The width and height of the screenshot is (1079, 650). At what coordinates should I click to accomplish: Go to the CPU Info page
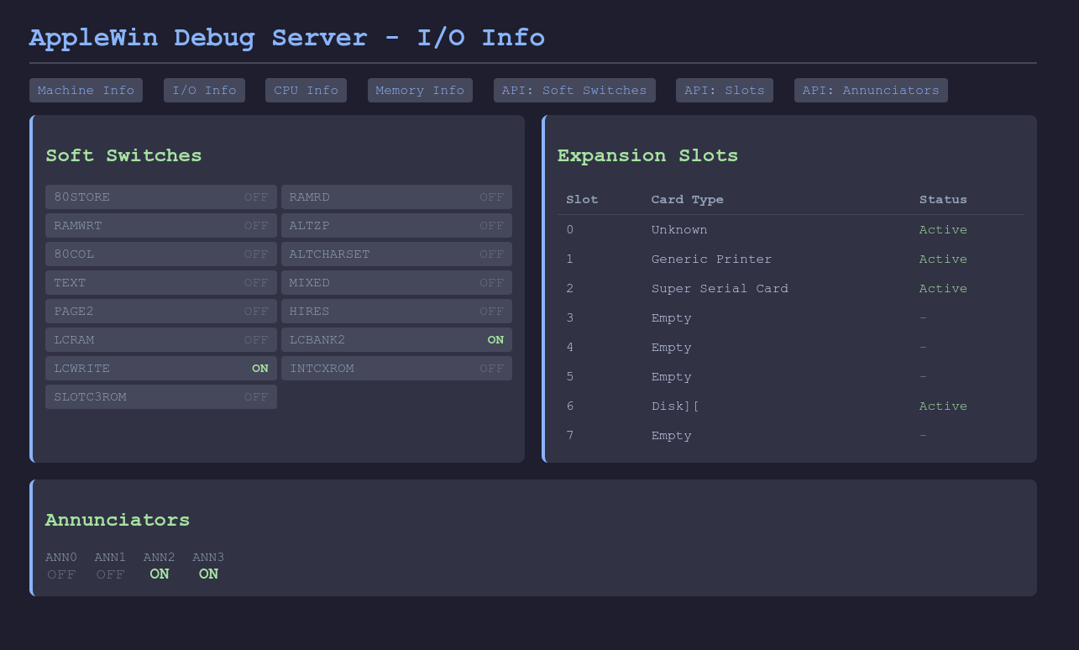point(306,91)
